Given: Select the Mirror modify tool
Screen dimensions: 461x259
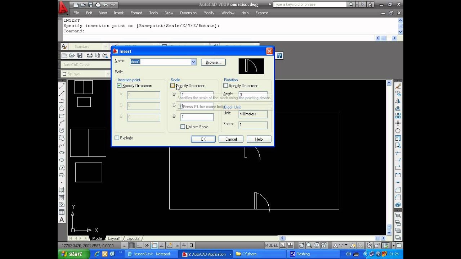Looking at the screenshot, I should click(x=398, y=101).
